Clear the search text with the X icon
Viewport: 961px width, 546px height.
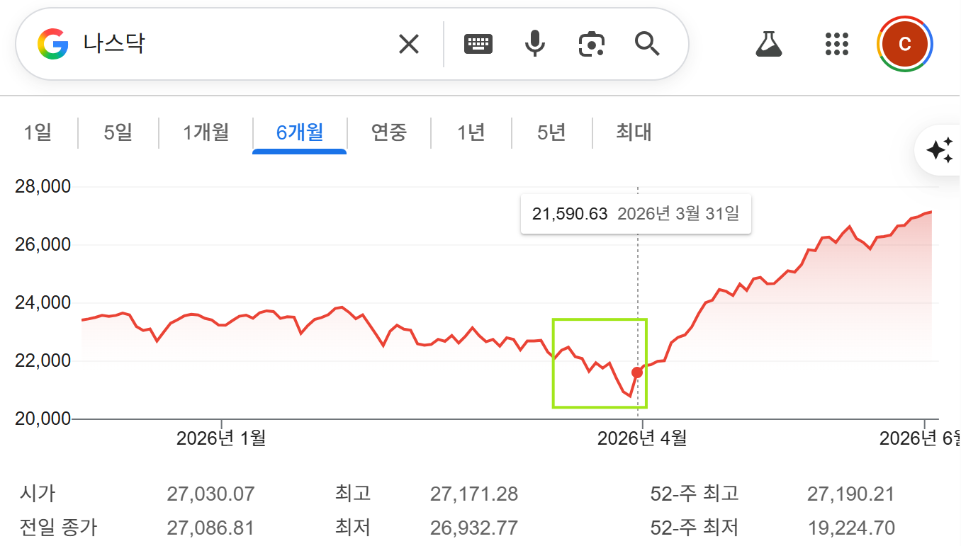click(x=409, y=45)
